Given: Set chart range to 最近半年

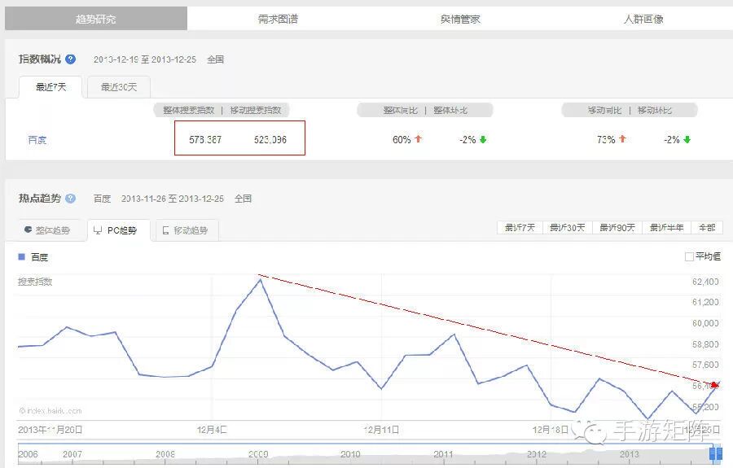Looking at the screenshot, I should (666, 227).
